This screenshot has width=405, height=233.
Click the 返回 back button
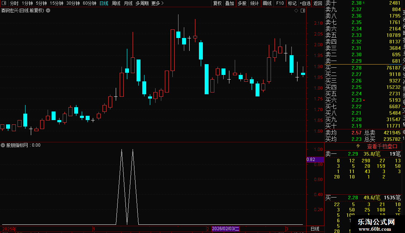coord(318,3)
